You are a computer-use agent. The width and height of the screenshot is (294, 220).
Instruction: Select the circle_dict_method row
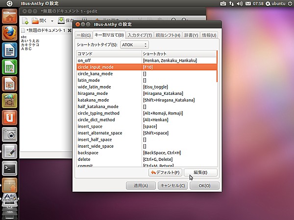click(147, 120)
